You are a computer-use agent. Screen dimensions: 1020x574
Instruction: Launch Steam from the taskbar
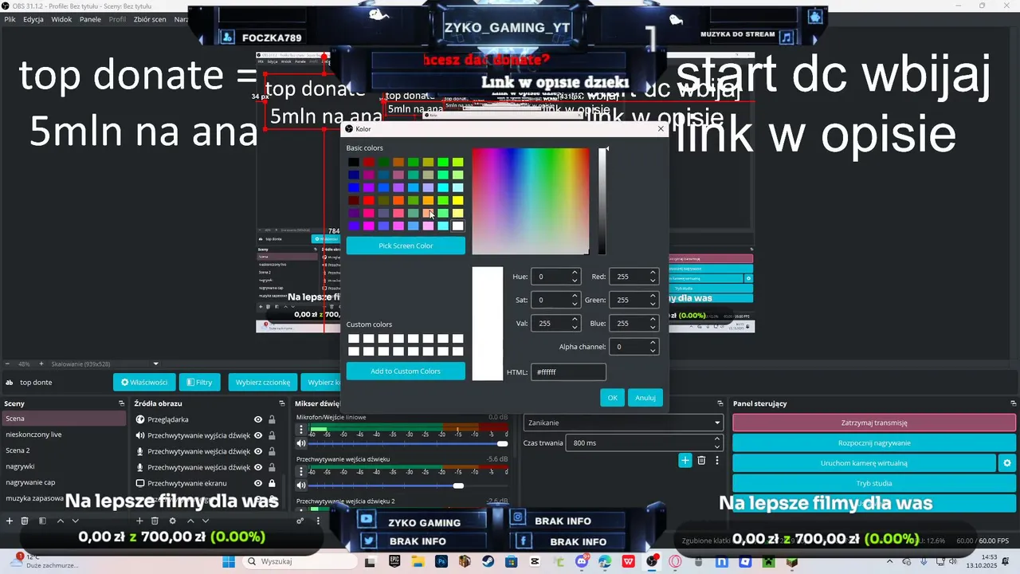(488, 561)
